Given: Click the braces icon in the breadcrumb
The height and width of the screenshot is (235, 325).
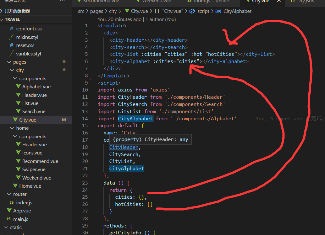Looking at the screenshot, I should coord(157,11).
